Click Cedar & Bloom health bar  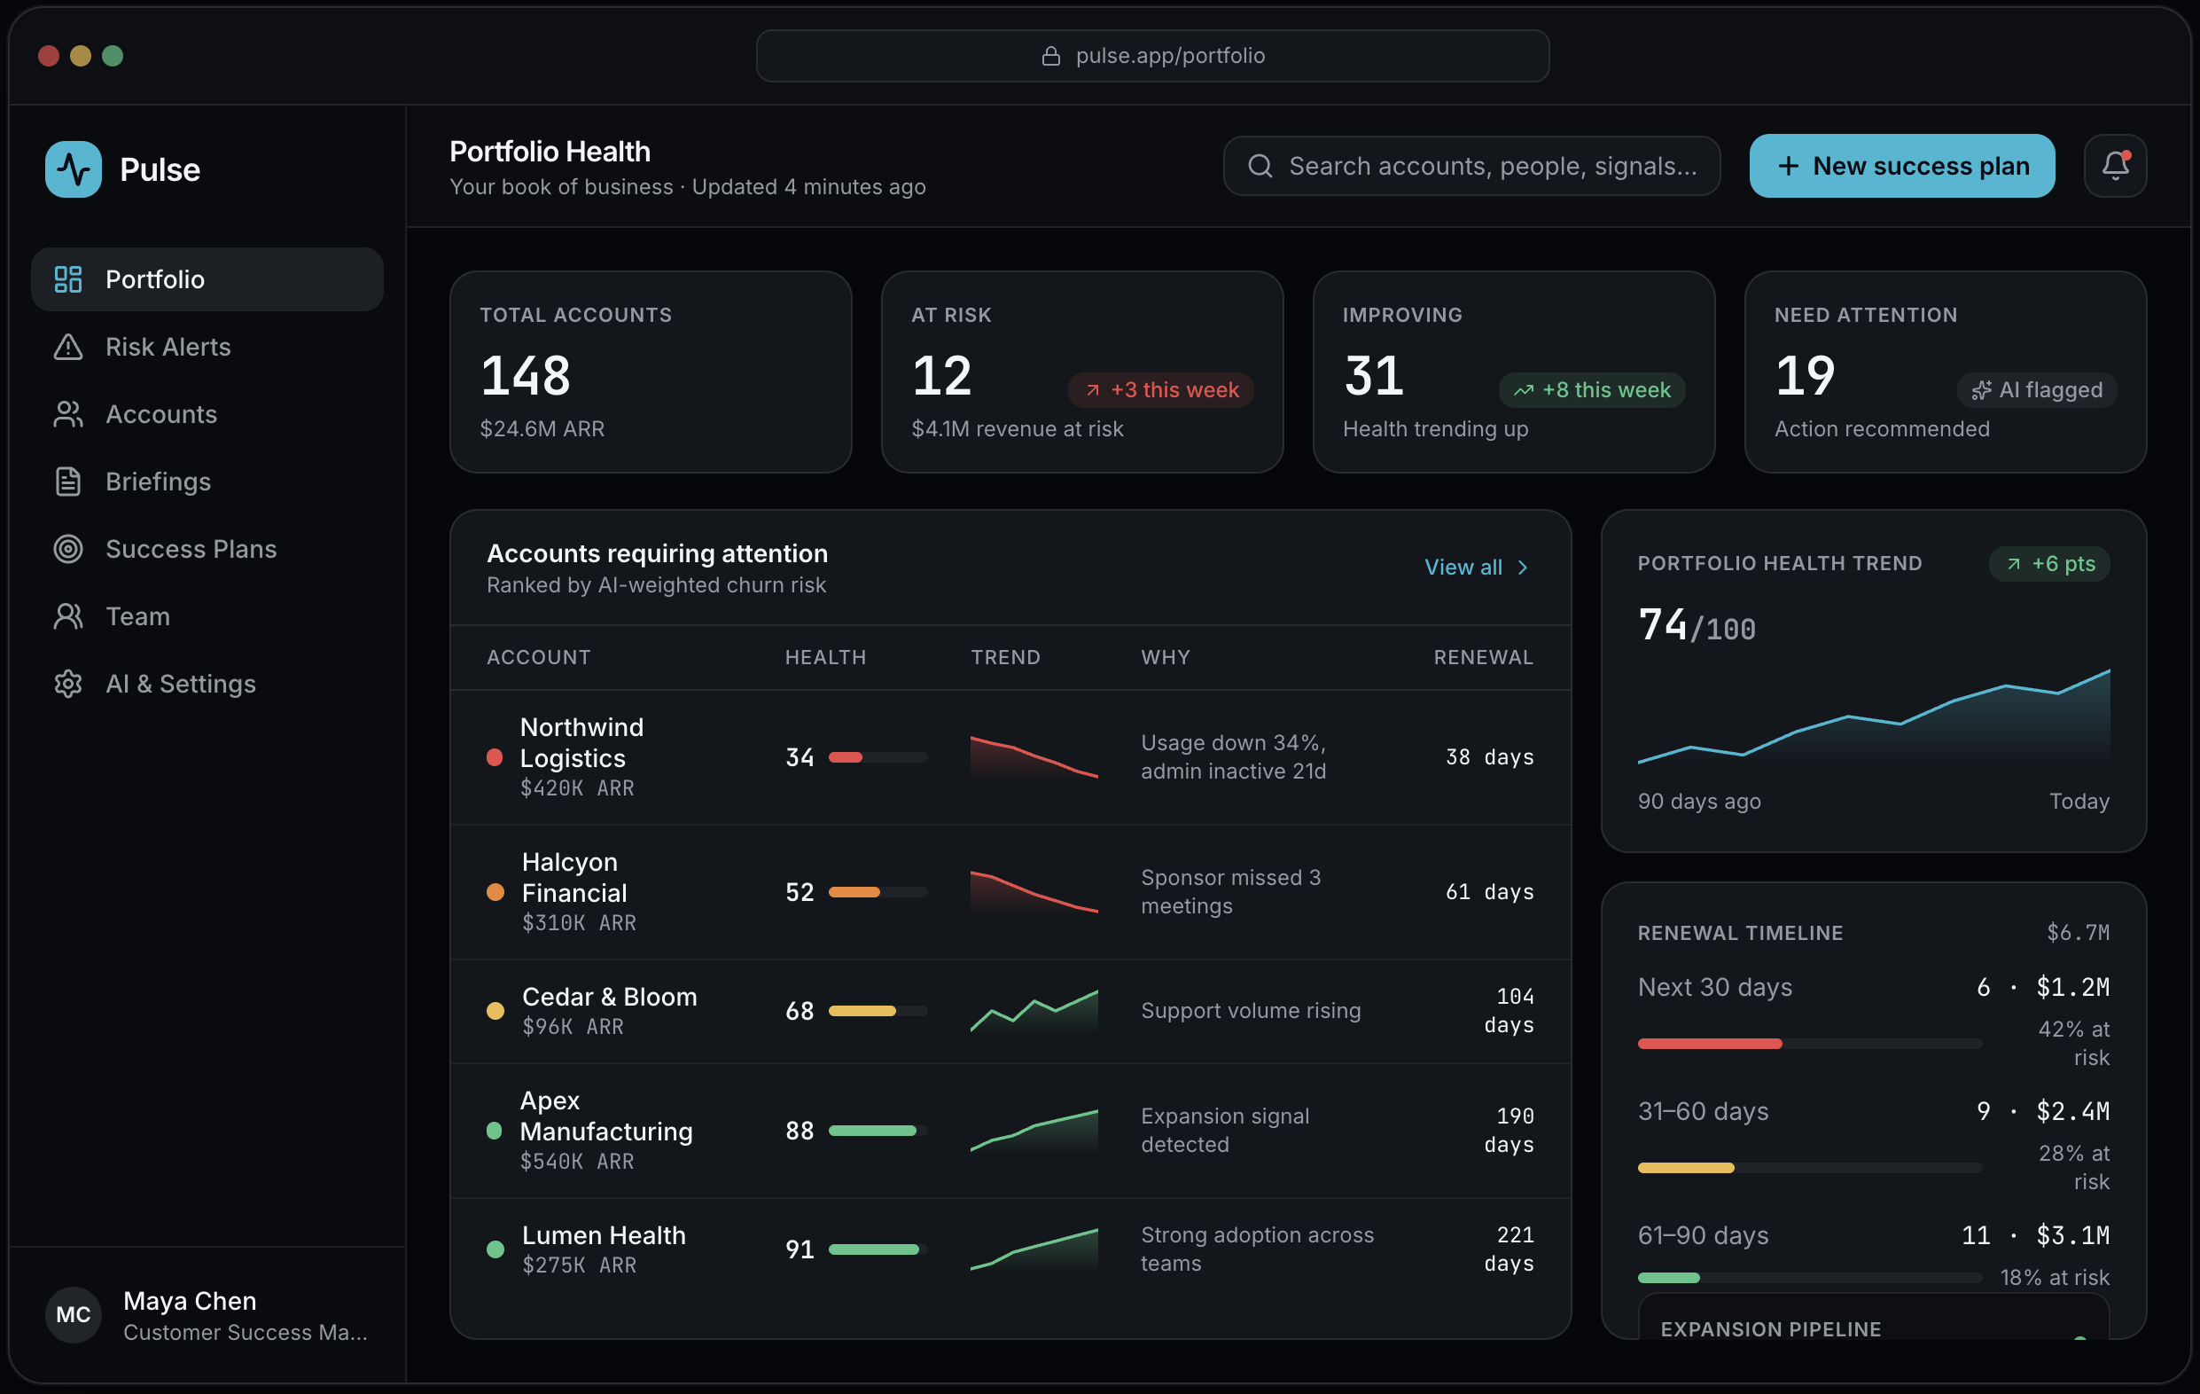coord(878,1011)
